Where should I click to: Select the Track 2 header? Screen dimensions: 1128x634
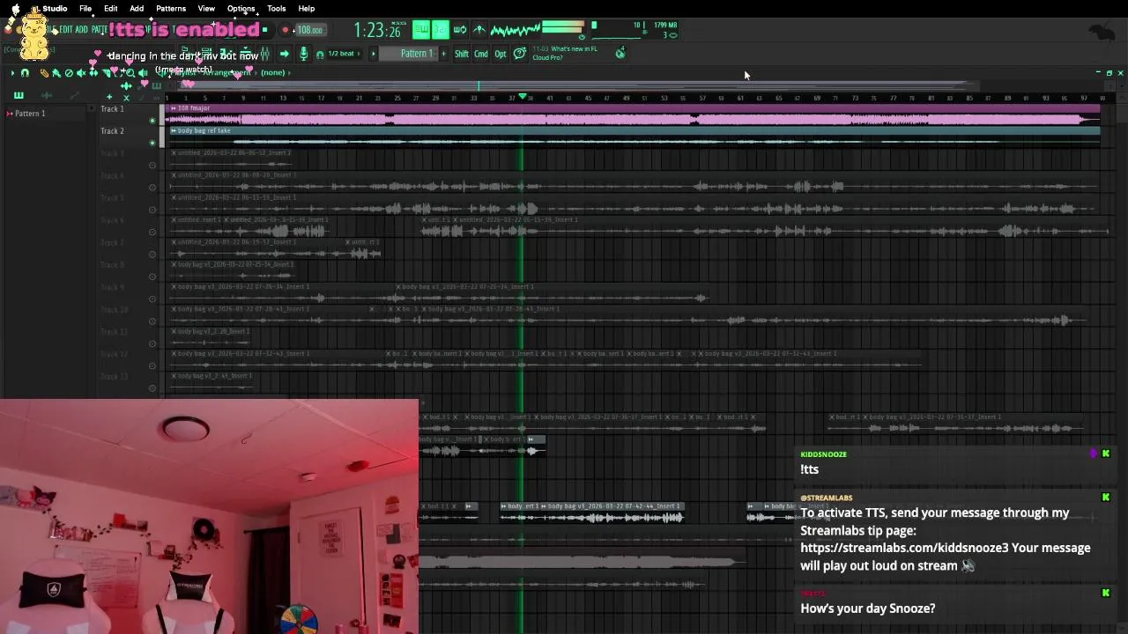pyautogui.click(x=128, y=136)
